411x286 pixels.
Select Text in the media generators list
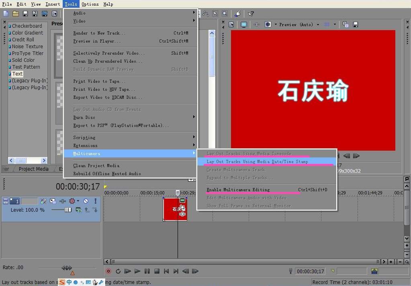point(17,74)
